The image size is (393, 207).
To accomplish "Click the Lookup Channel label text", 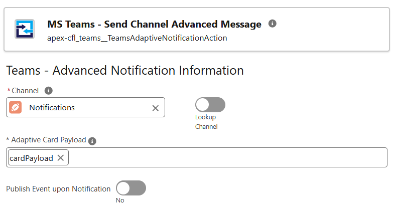I will tap(206, 122).
